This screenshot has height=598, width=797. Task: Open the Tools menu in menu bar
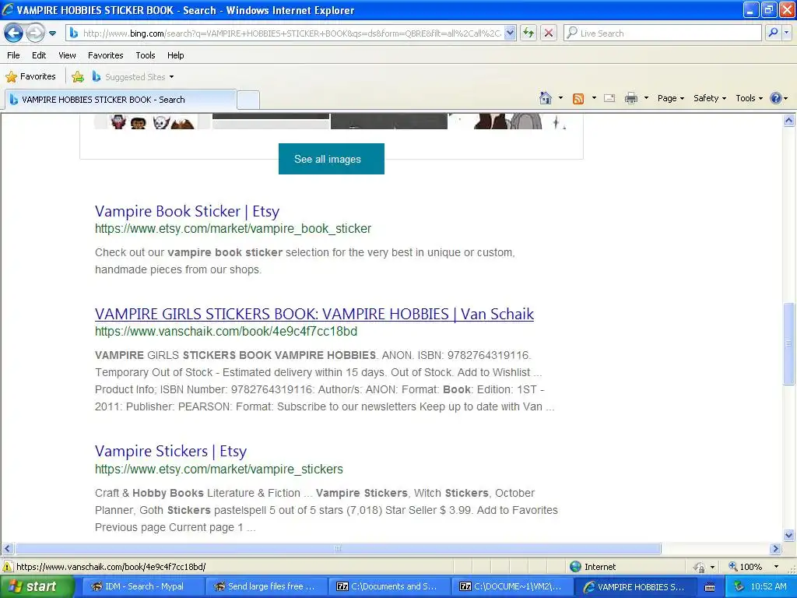click(x=146, y=55)
